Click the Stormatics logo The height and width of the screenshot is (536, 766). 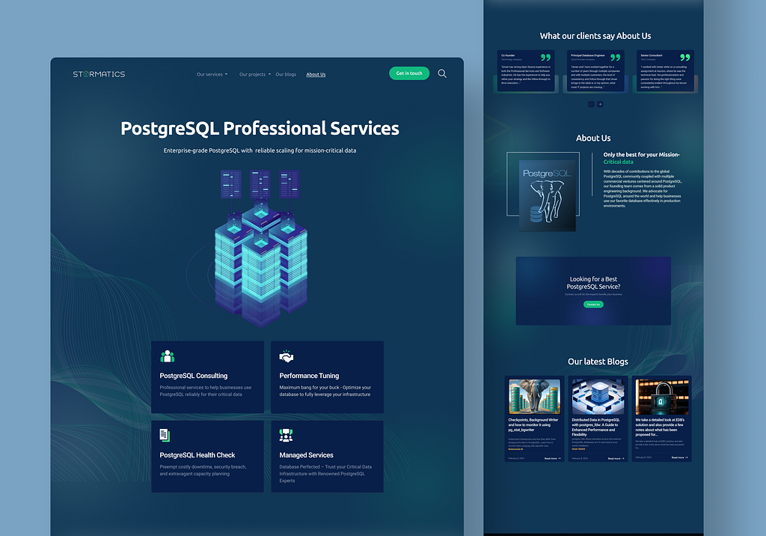[x=99, y=73]
